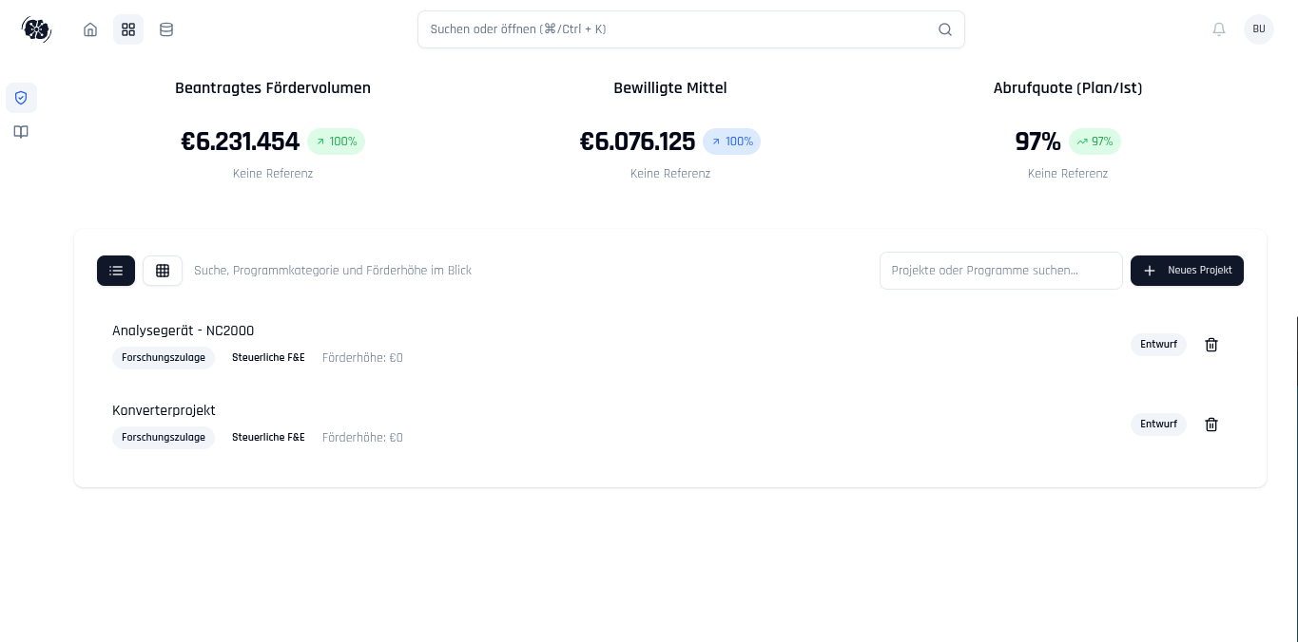This screenshot has width=1298, height=642.
Task: Switch to list view of projects
Action: [x=116, y=271]
